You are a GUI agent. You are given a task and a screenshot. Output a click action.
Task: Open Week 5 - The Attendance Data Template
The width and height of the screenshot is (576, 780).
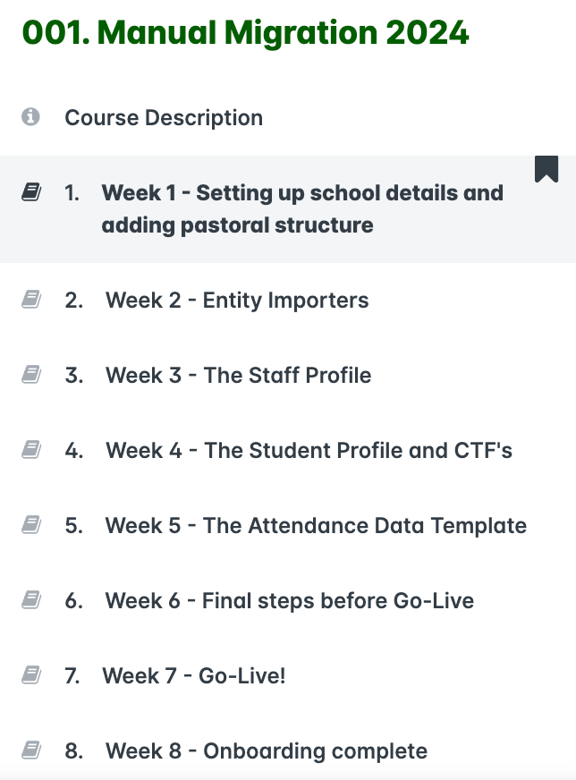point(316,525)
